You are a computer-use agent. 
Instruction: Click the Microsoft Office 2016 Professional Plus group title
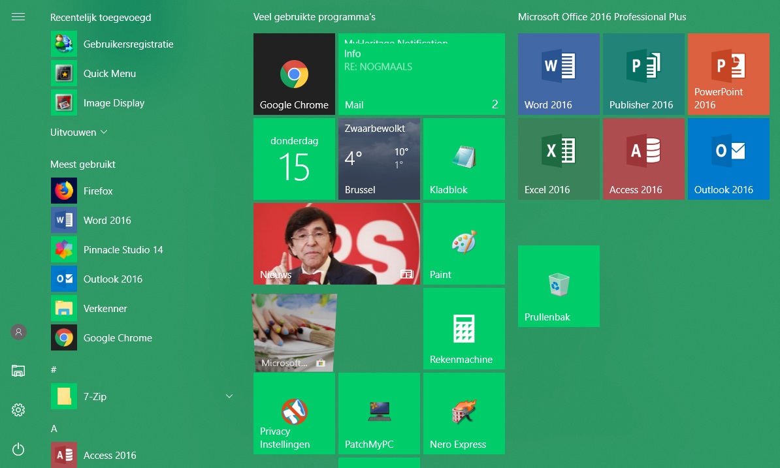602,17
